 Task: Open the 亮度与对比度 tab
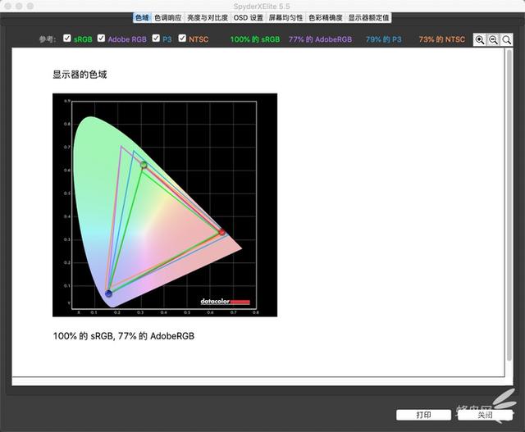click(208, 18)
